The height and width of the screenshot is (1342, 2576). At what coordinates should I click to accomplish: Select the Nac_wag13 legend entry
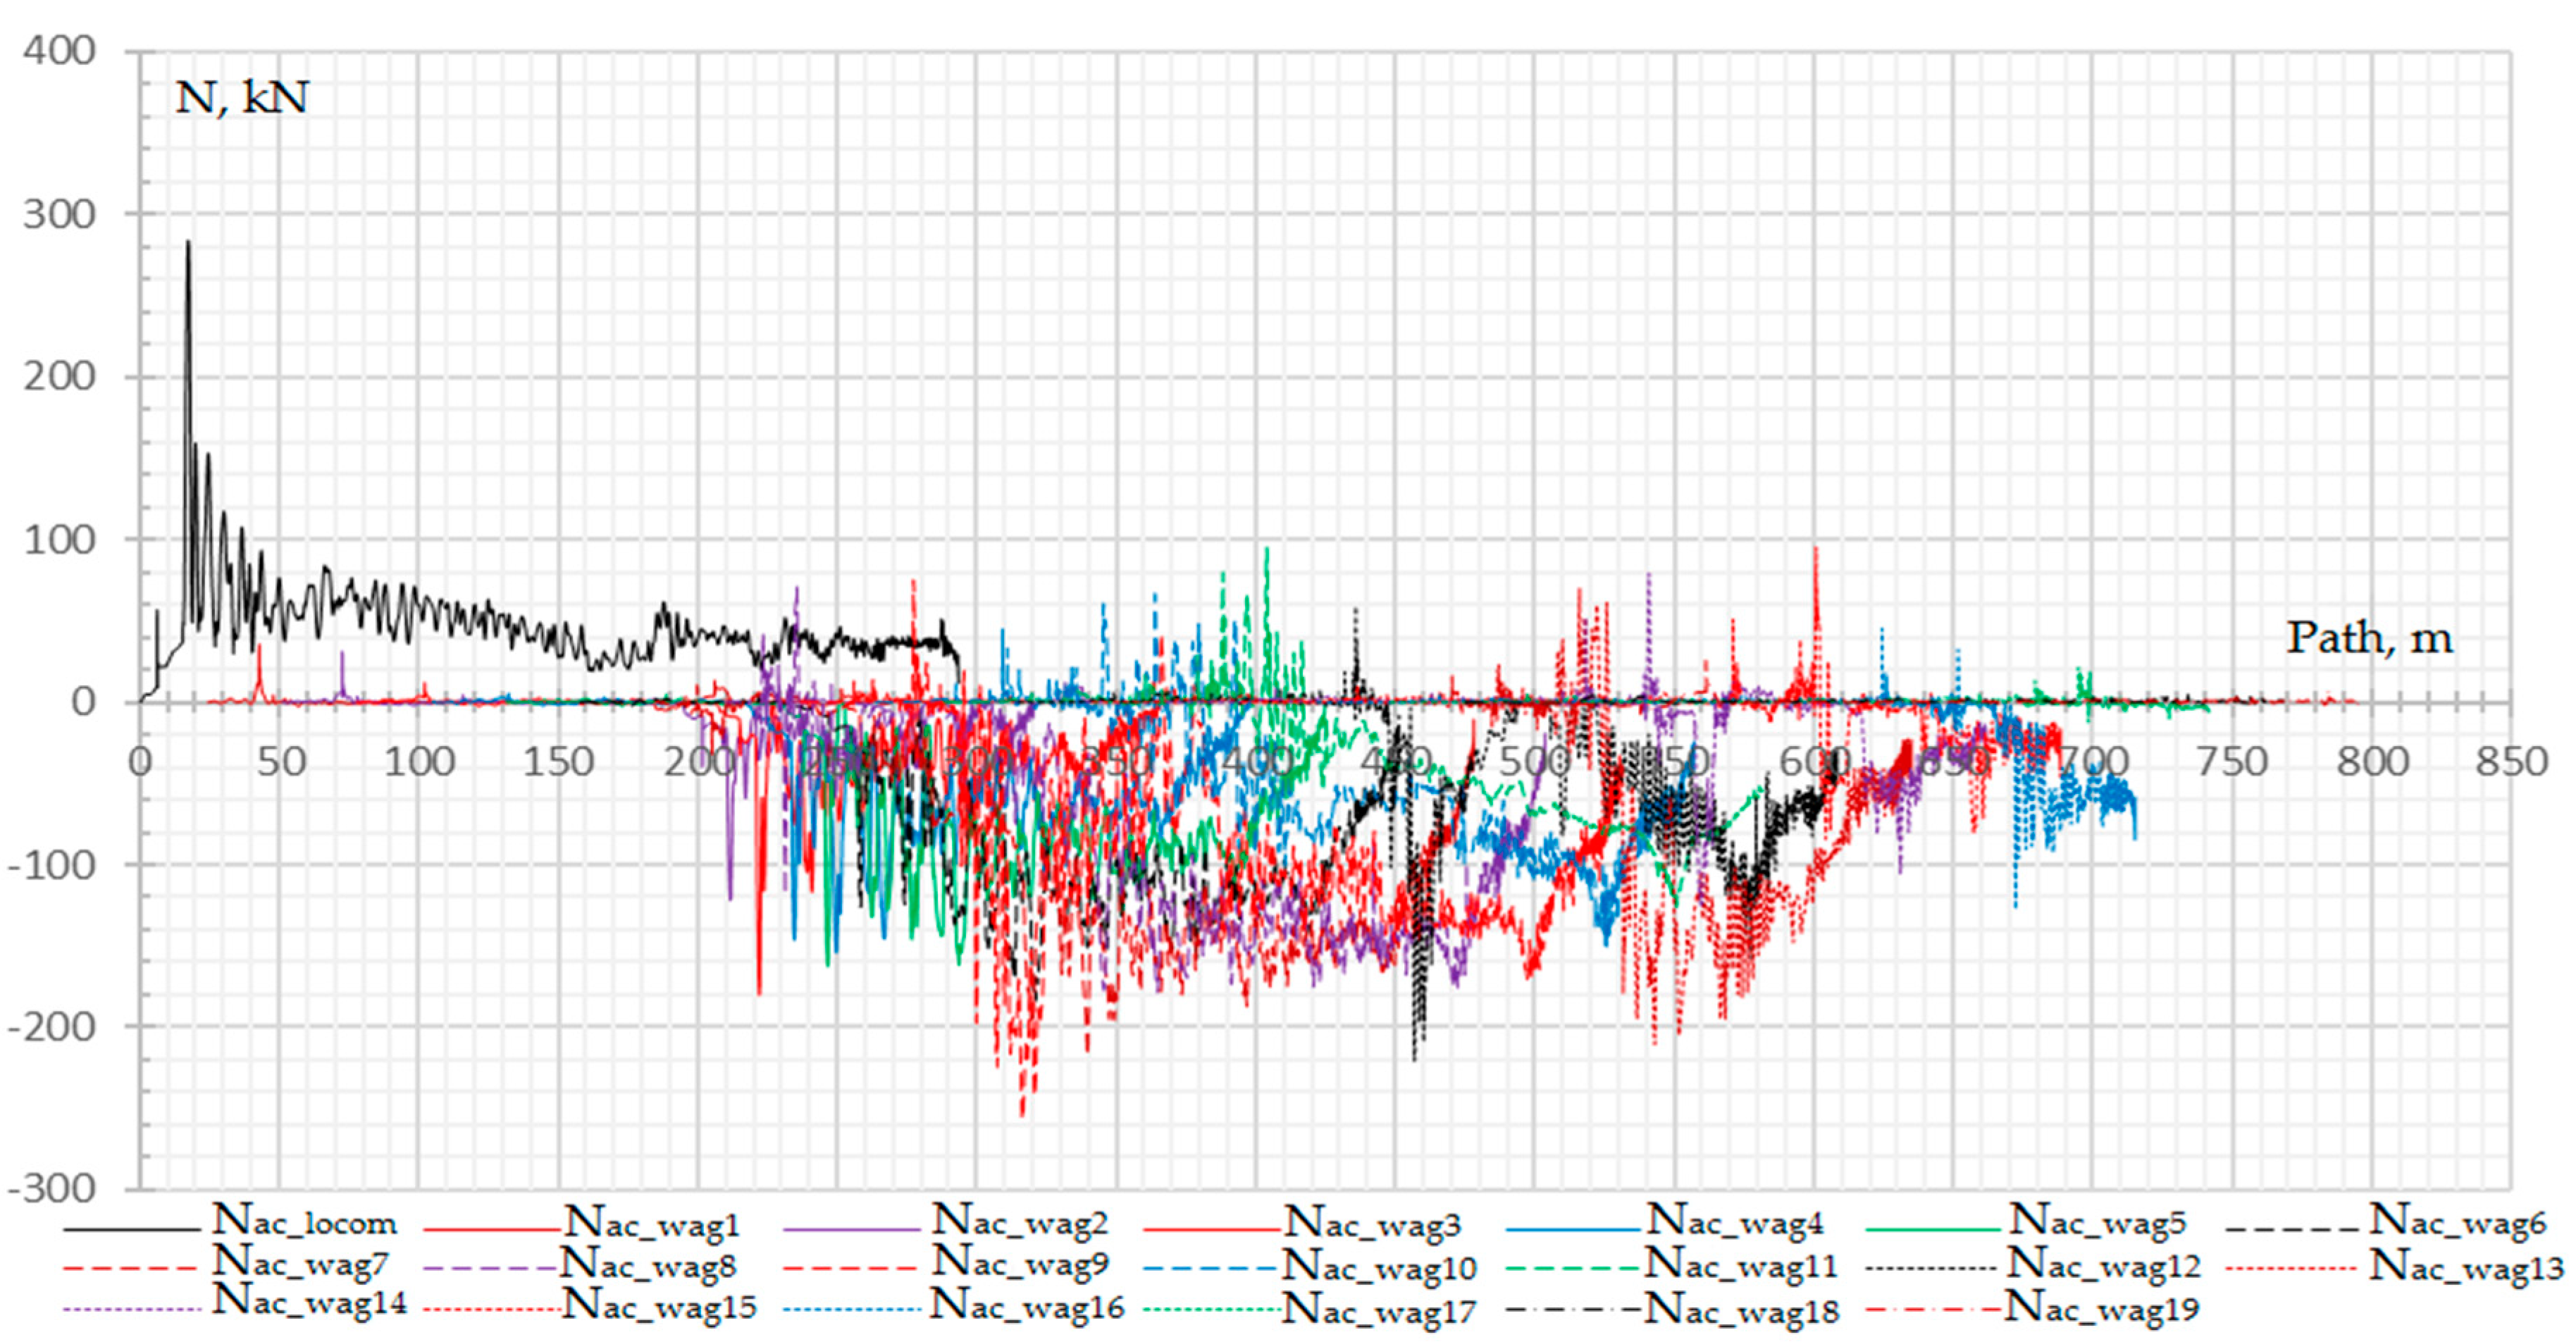coord(2467,1266)
